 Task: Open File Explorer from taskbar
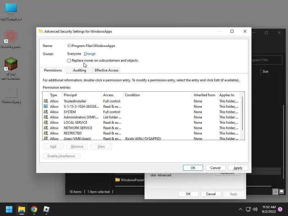21,209
